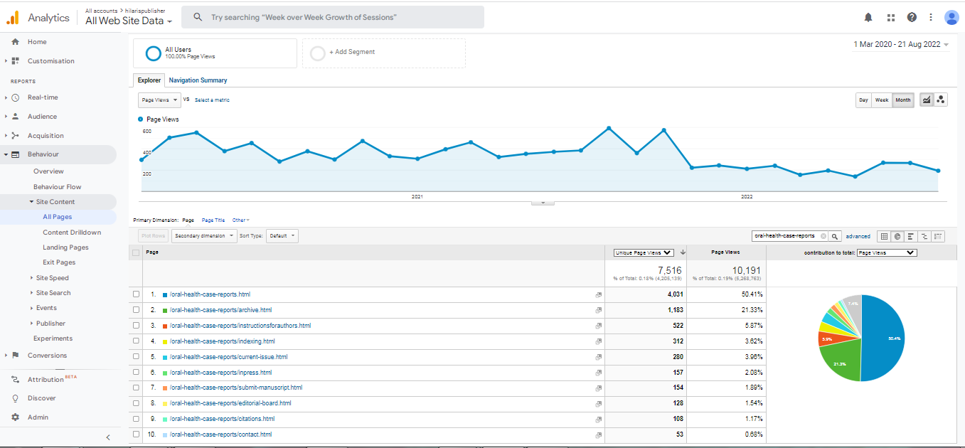This screenshot has height=448, width=965.
Task: Select the pie chart percentage view icon
Action: point(897,236)
